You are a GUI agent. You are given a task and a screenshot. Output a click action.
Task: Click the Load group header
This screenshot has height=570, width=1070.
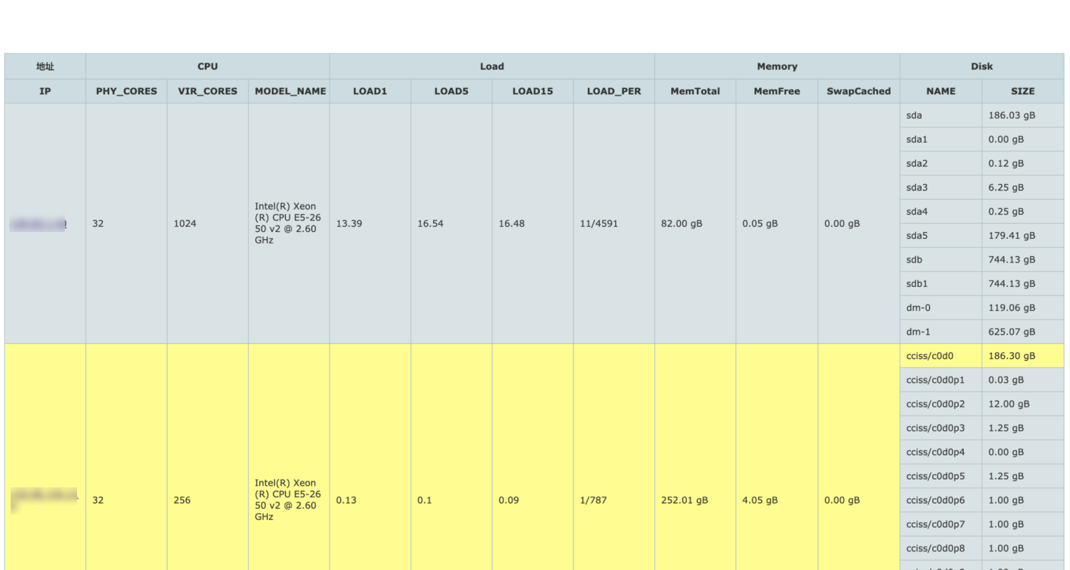click(492, 66)
